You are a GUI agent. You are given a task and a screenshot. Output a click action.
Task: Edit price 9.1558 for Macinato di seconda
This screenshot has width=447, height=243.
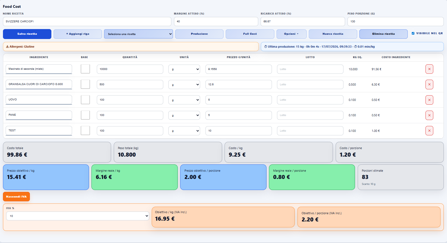tap(239, 69)
